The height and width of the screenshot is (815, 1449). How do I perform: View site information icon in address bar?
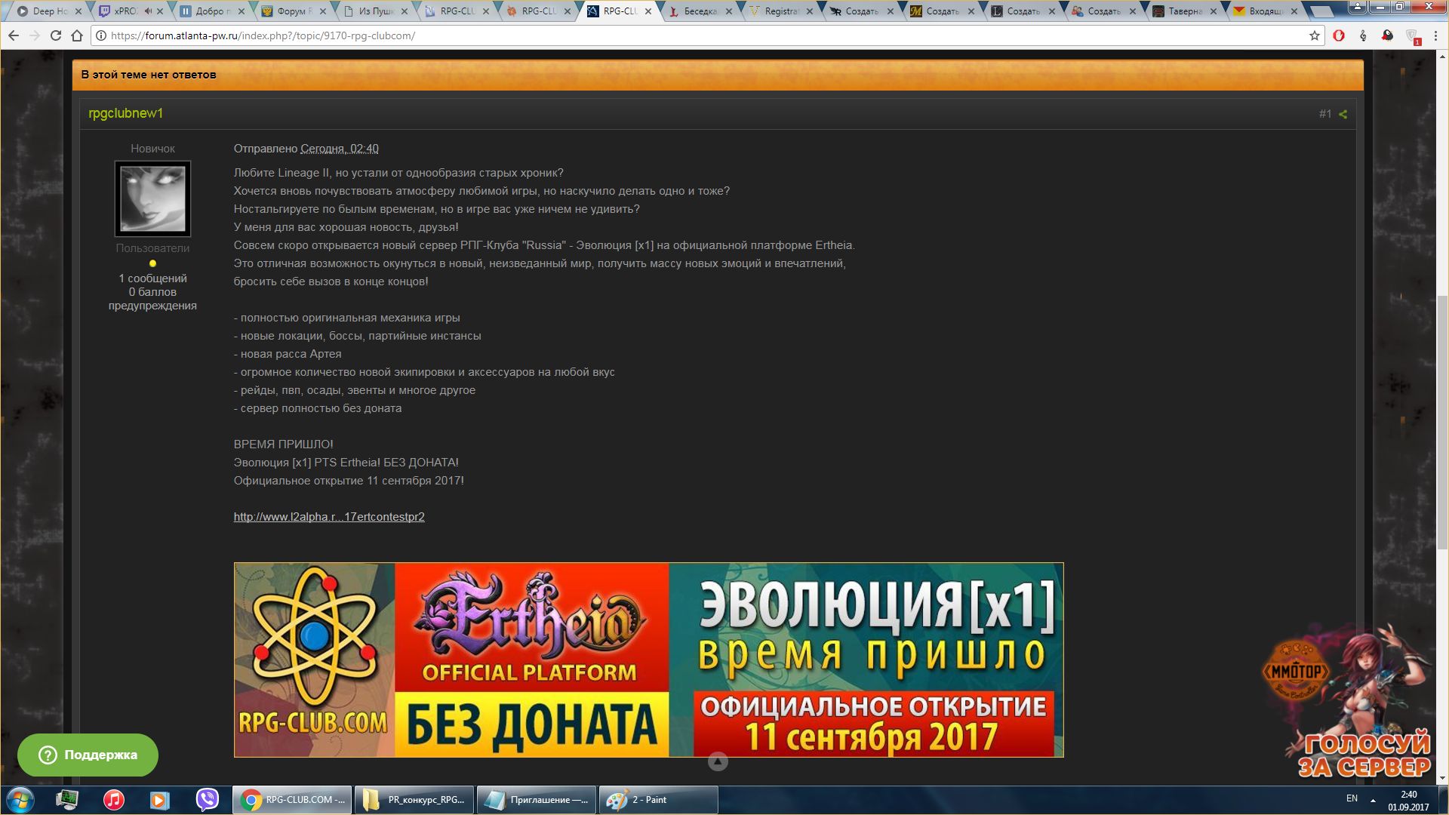(101, 35)
